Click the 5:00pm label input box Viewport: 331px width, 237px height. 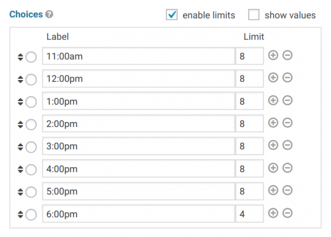[138, 191]
